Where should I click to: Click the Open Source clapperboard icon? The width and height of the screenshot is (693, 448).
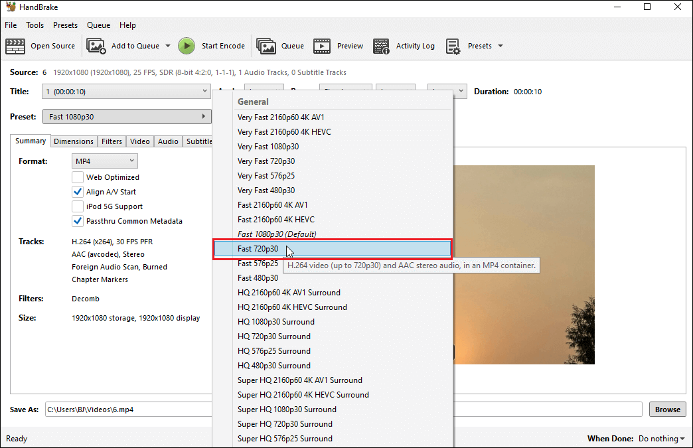tap(15, 46)
